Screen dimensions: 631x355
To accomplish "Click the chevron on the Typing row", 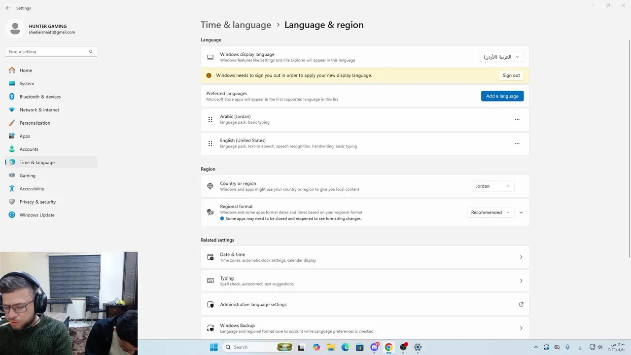I will pos(521,281).
